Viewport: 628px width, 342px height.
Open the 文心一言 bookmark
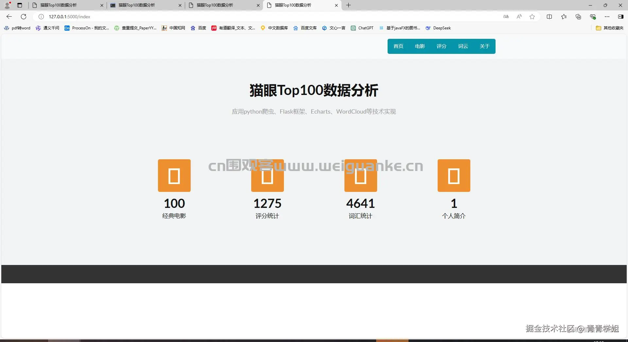pos(334,28)
